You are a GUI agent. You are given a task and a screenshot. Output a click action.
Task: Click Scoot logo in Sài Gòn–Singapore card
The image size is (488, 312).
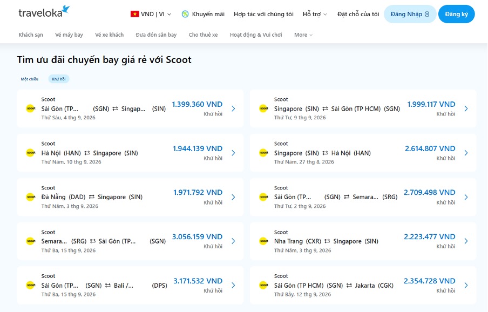pyautogui.click(x=30, y=108)
